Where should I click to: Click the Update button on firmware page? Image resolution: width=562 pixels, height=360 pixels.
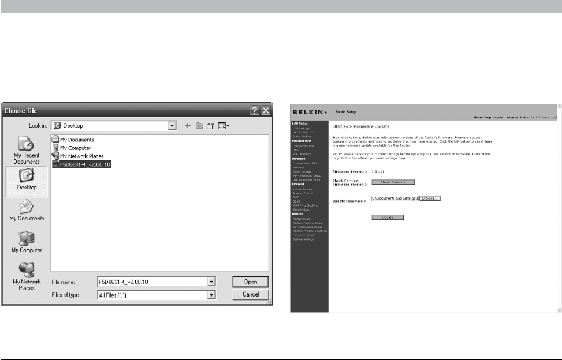pyautogui.click(x=388, y=217)
